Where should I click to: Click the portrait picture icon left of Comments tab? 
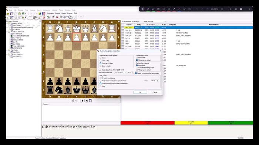pyautogui.click(x=44, y=14)
